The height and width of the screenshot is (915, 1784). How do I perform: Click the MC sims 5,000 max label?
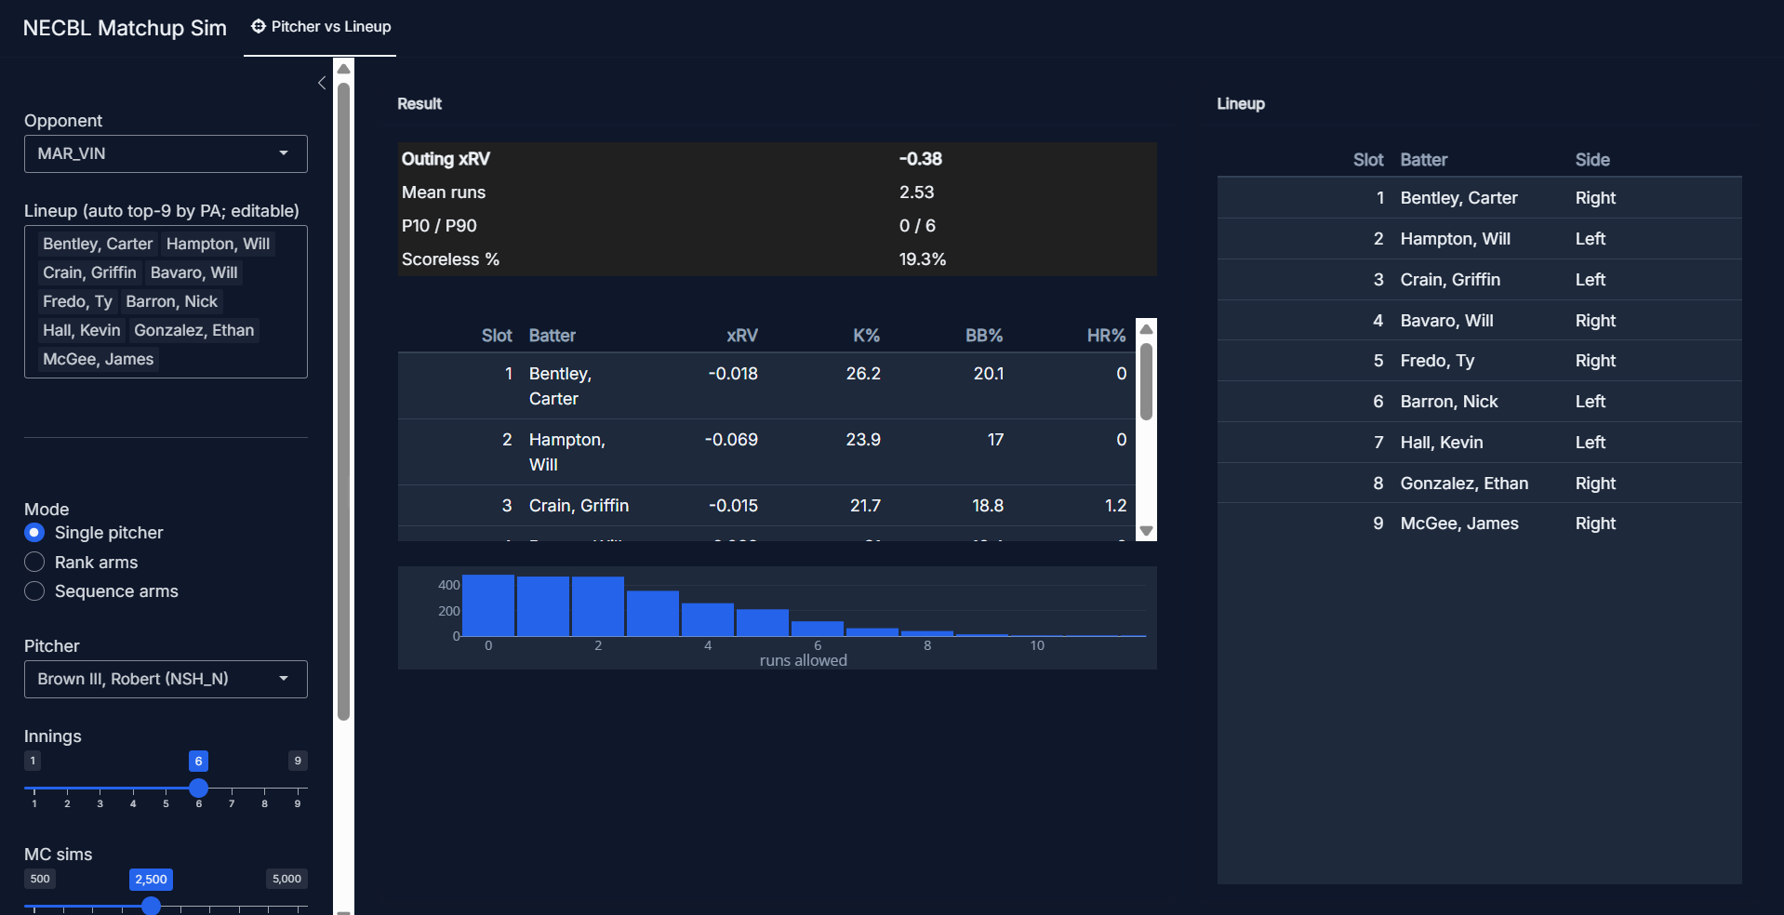pos(286,879)
